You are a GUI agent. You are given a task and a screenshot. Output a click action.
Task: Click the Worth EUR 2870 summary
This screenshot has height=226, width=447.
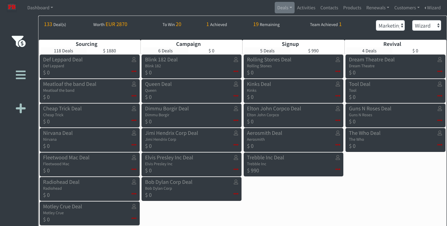(x=110, y=24)
